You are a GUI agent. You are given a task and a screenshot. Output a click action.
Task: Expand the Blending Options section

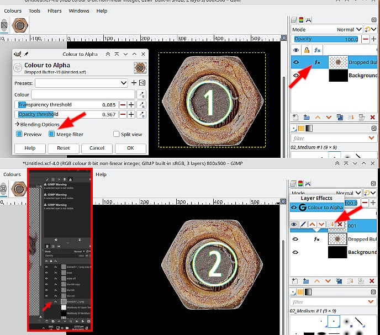point(37,124)
